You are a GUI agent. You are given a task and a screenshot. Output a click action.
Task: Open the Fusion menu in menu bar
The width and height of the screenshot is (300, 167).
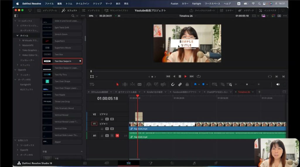click(174, 4)
